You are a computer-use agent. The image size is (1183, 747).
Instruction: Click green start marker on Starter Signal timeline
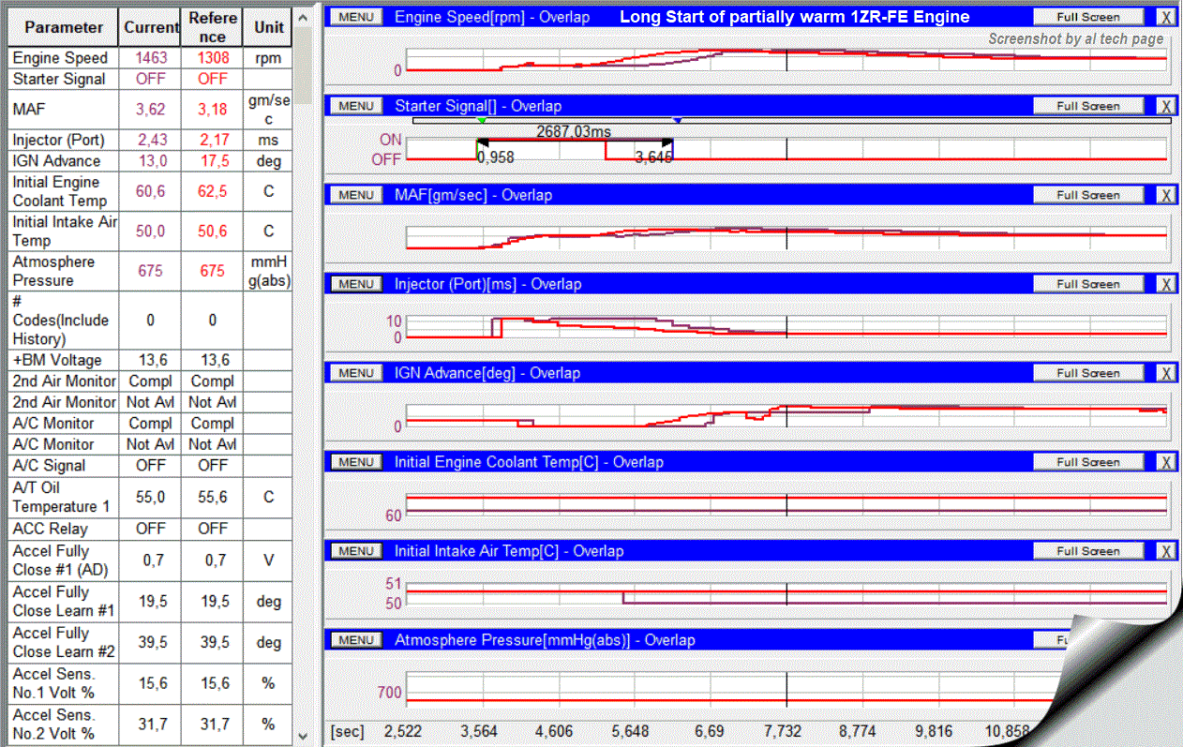(x=481, y=121)
